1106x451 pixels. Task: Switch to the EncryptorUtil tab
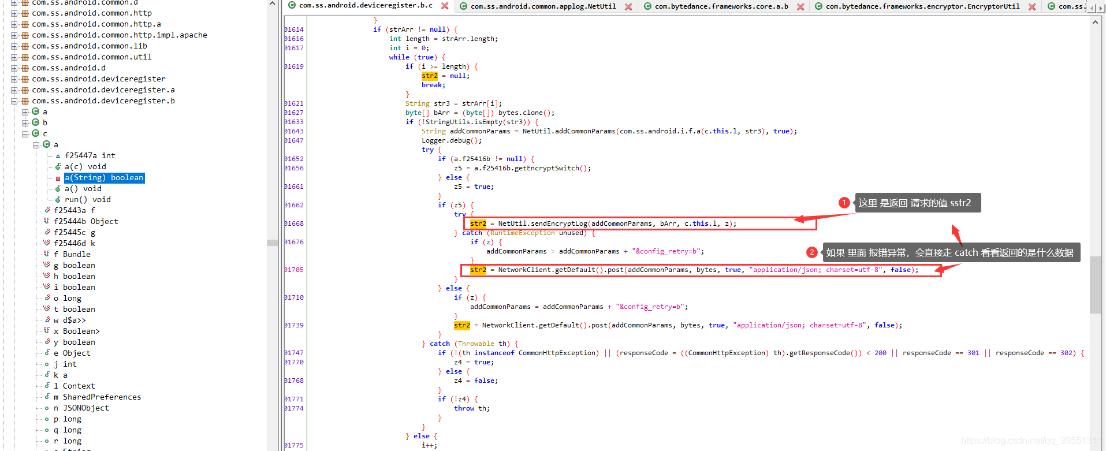tap(922, 6)
